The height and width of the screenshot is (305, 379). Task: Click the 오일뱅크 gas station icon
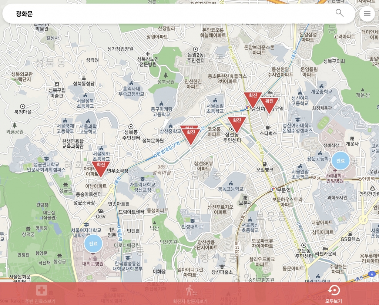click(264, 164)
